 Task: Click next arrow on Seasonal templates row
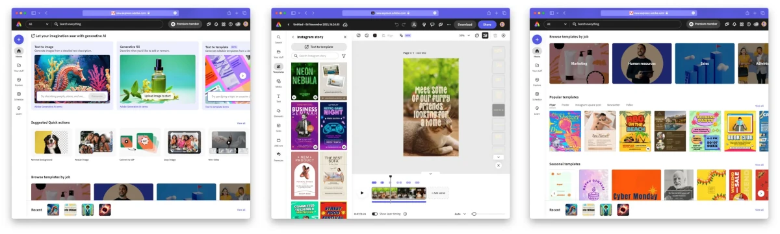tap(760, 193)
